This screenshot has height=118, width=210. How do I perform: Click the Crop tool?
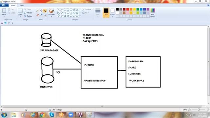pyautogui.click(x=28, y=10)
